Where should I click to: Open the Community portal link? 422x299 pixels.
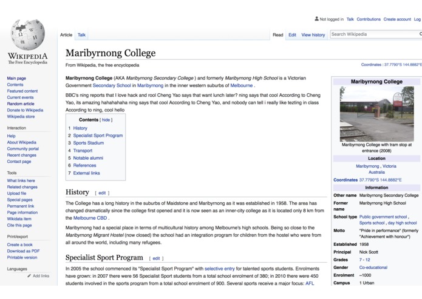pos(23,148)
